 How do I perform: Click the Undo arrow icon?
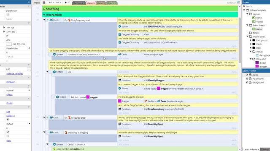click(50, 3)
